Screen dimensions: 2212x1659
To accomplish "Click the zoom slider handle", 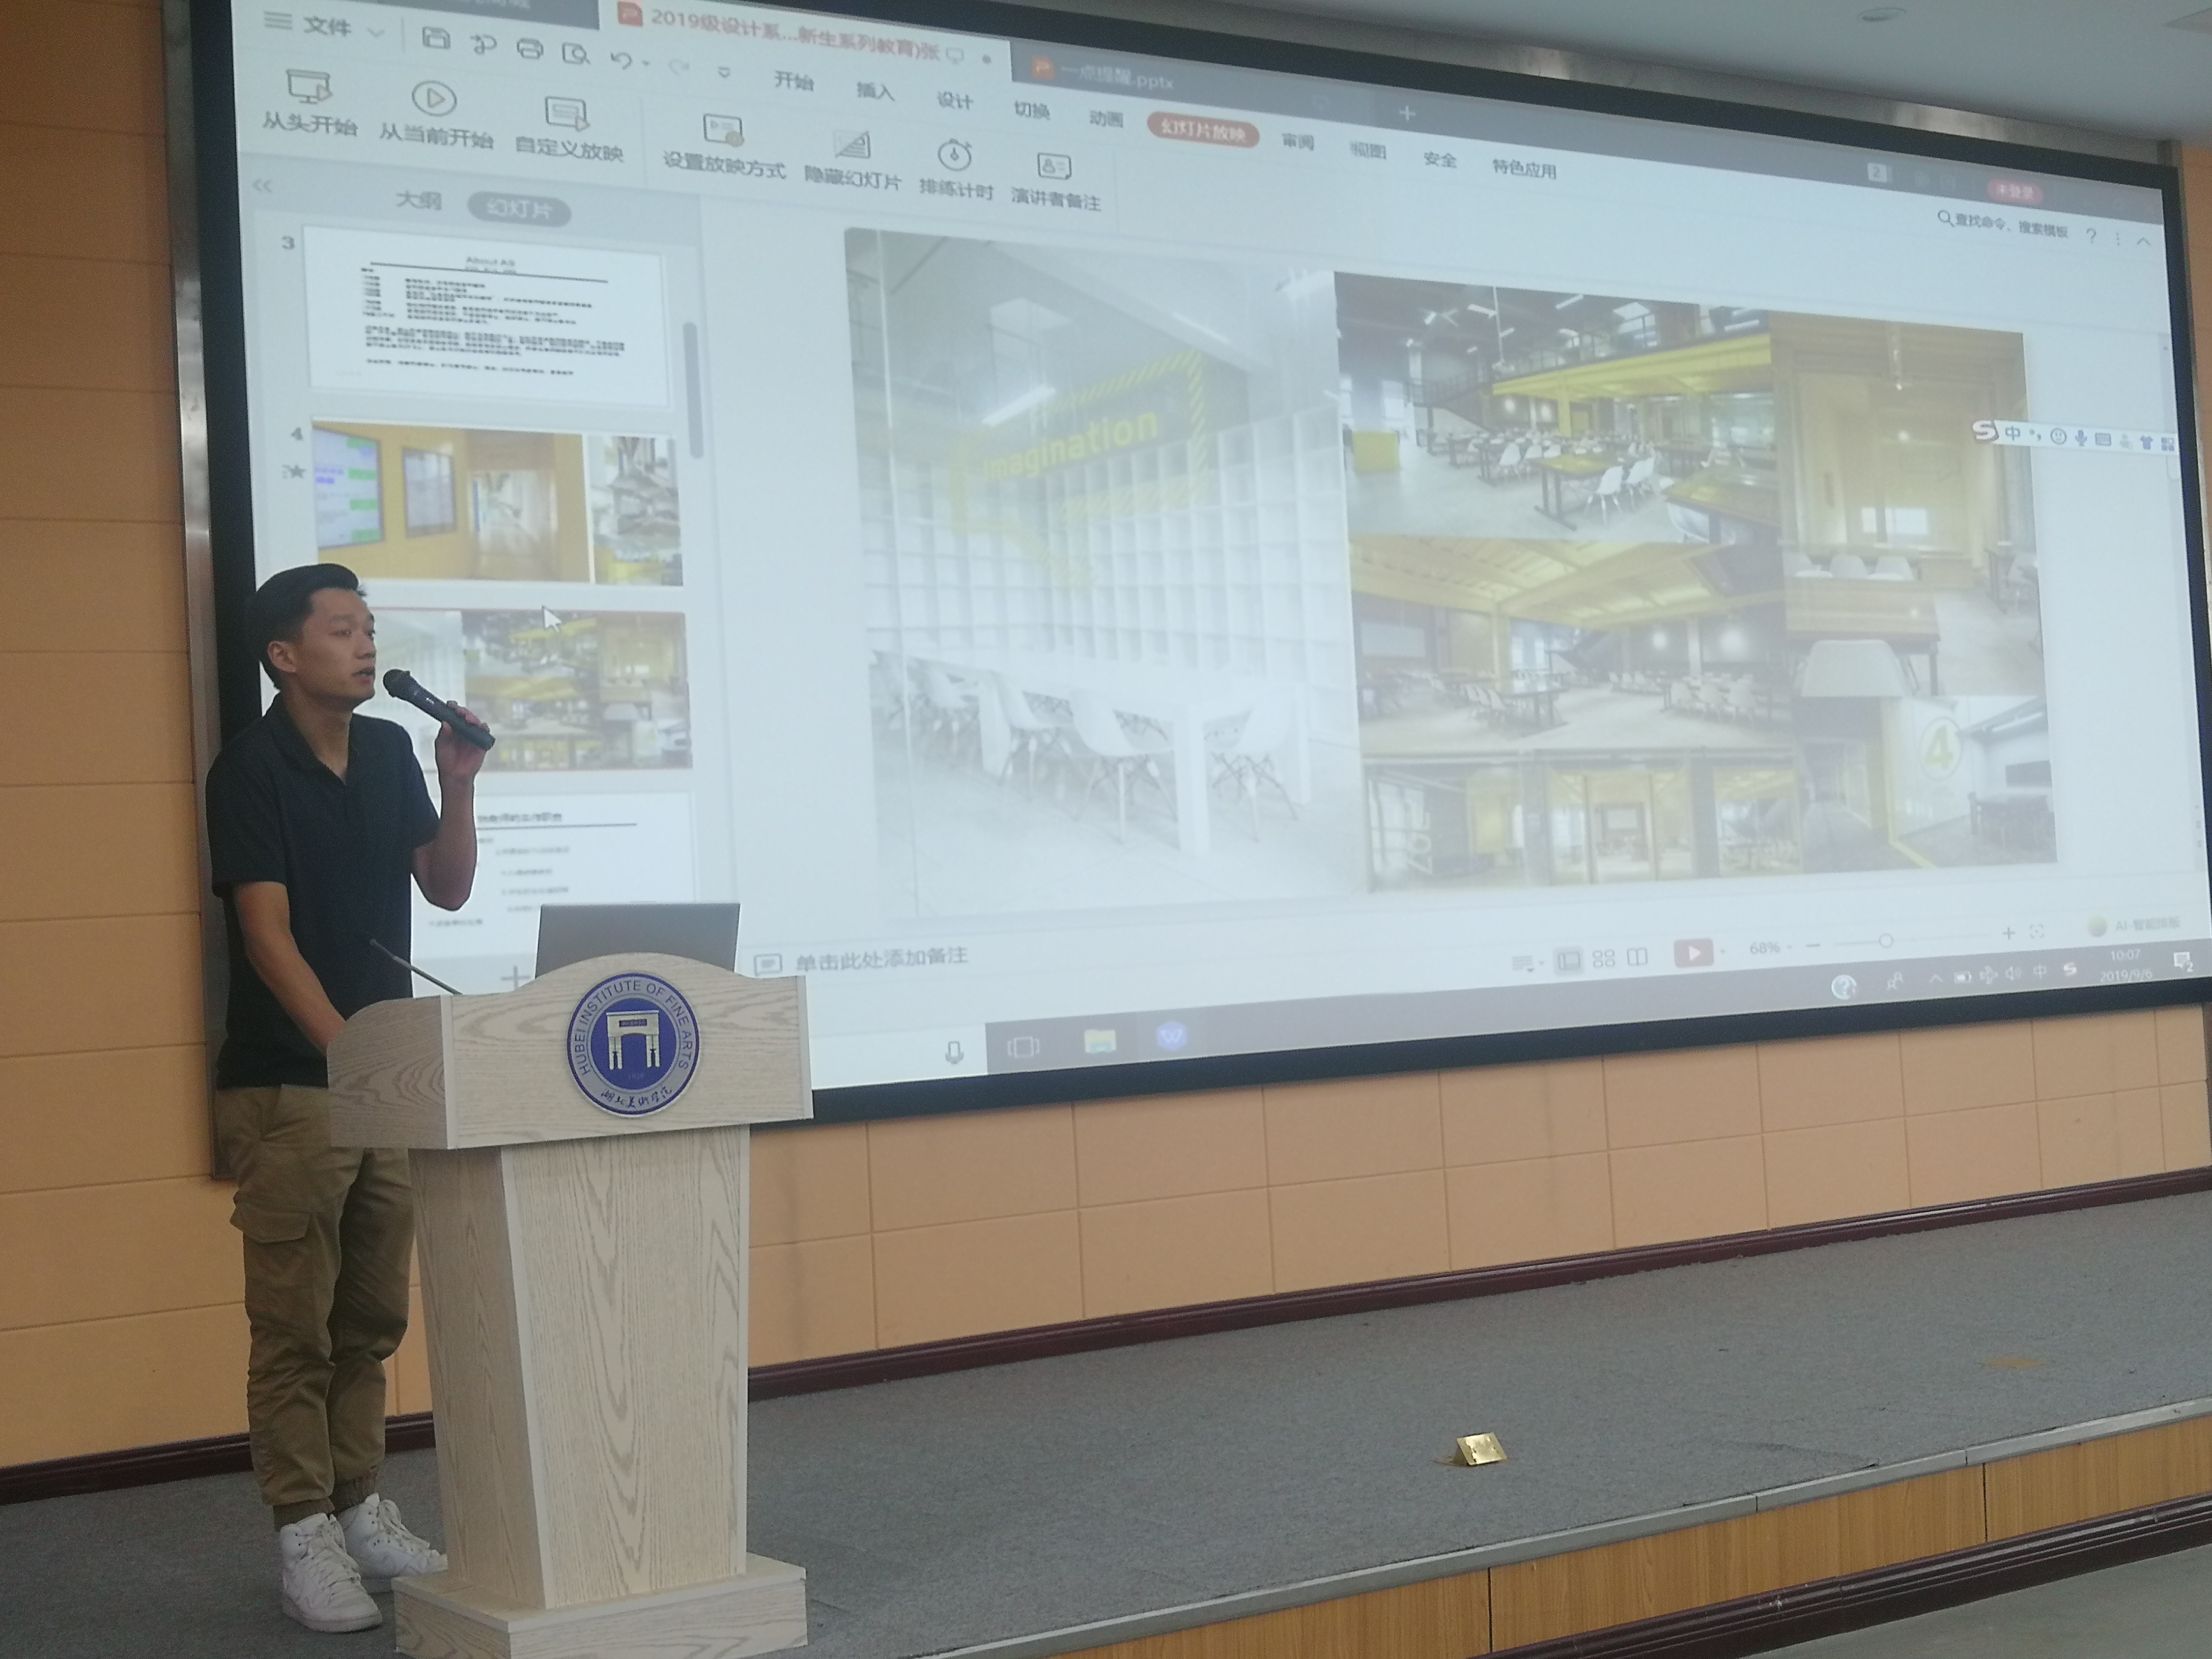I will pyautogui.click(x=1885, y=941).
